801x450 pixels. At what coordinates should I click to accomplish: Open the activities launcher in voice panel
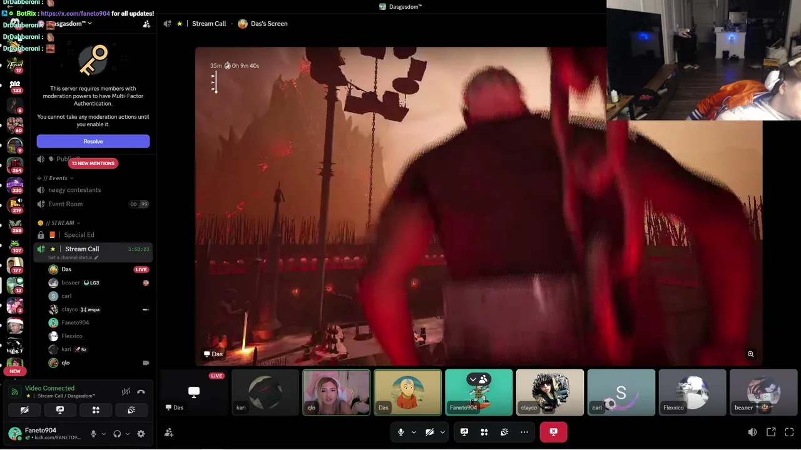96,410
